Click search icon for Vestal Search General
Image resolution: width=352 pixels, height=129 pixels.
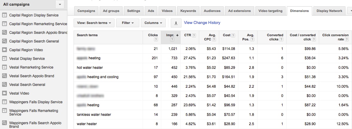coord(4,85)
